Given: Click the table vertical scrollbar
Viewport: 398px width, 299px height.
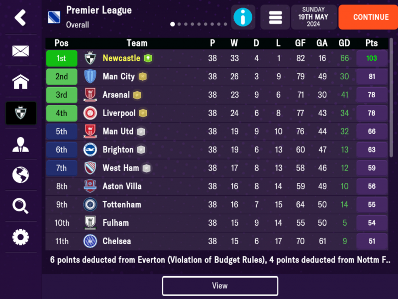Looking at the screenshot, I should tap(391, 98).
